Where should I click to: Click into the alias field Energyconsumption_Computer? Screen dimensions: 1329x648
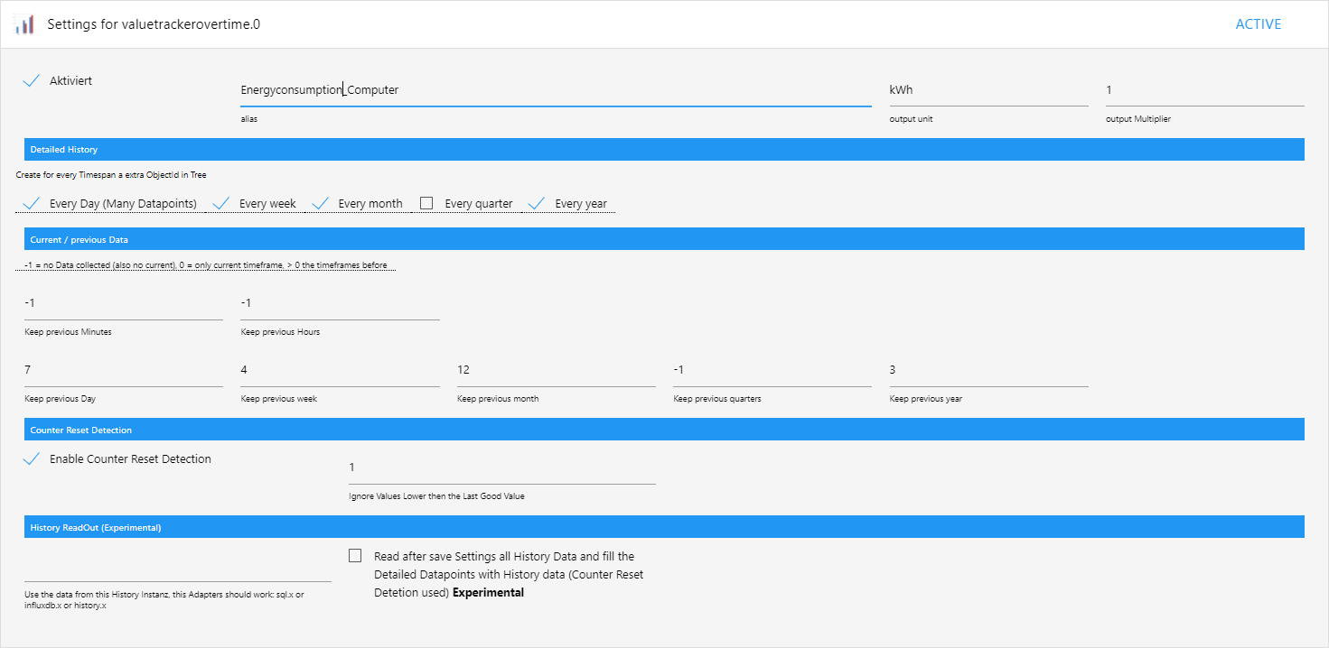click(x=556, y=90)
